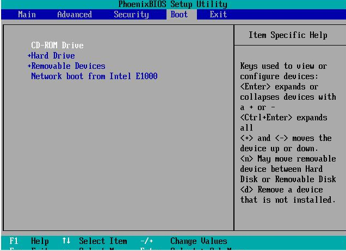Click the '<n> May move removable' line
346x251 pixels.
pos(288,159)
